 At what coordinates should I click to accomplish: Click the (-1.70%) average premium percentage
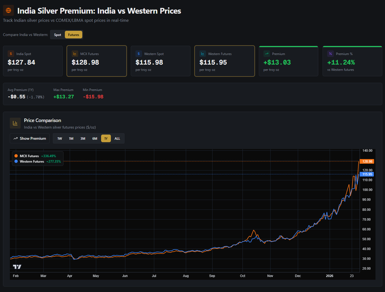pos(36,97)
